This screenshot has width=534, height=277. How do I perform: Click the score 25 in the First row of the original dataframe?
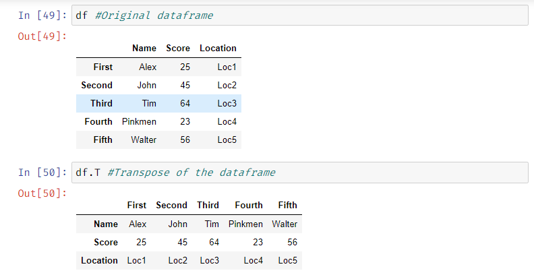point(185,67)
